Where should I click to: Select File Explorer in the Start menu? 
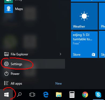[34, 54]
